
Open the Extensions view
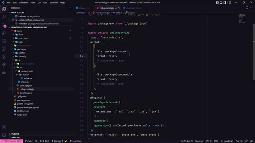pos(4,49)
